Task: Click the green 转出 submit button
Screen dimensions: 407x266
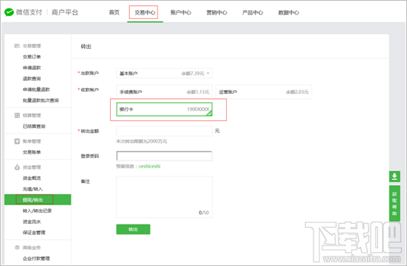Action: [x=133, y=229]
